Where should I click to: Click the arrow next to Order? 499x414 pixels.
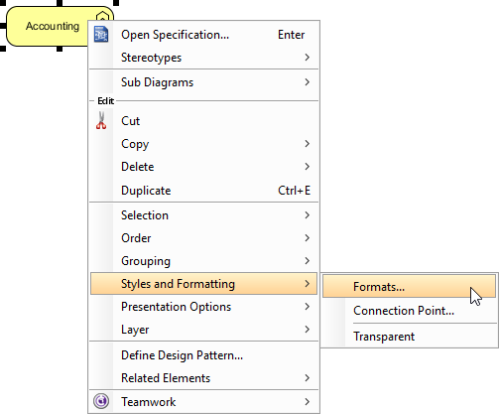[x=308, y=238]
